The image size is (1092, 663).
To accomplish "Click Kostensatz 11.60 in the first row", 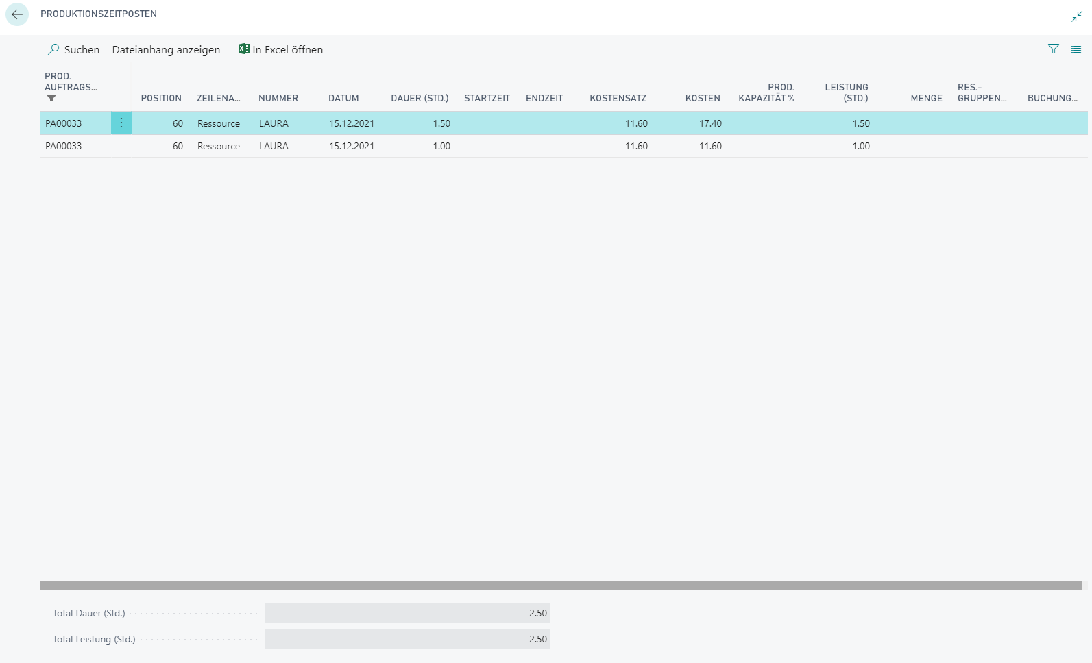I will click(x=636, y=123).
